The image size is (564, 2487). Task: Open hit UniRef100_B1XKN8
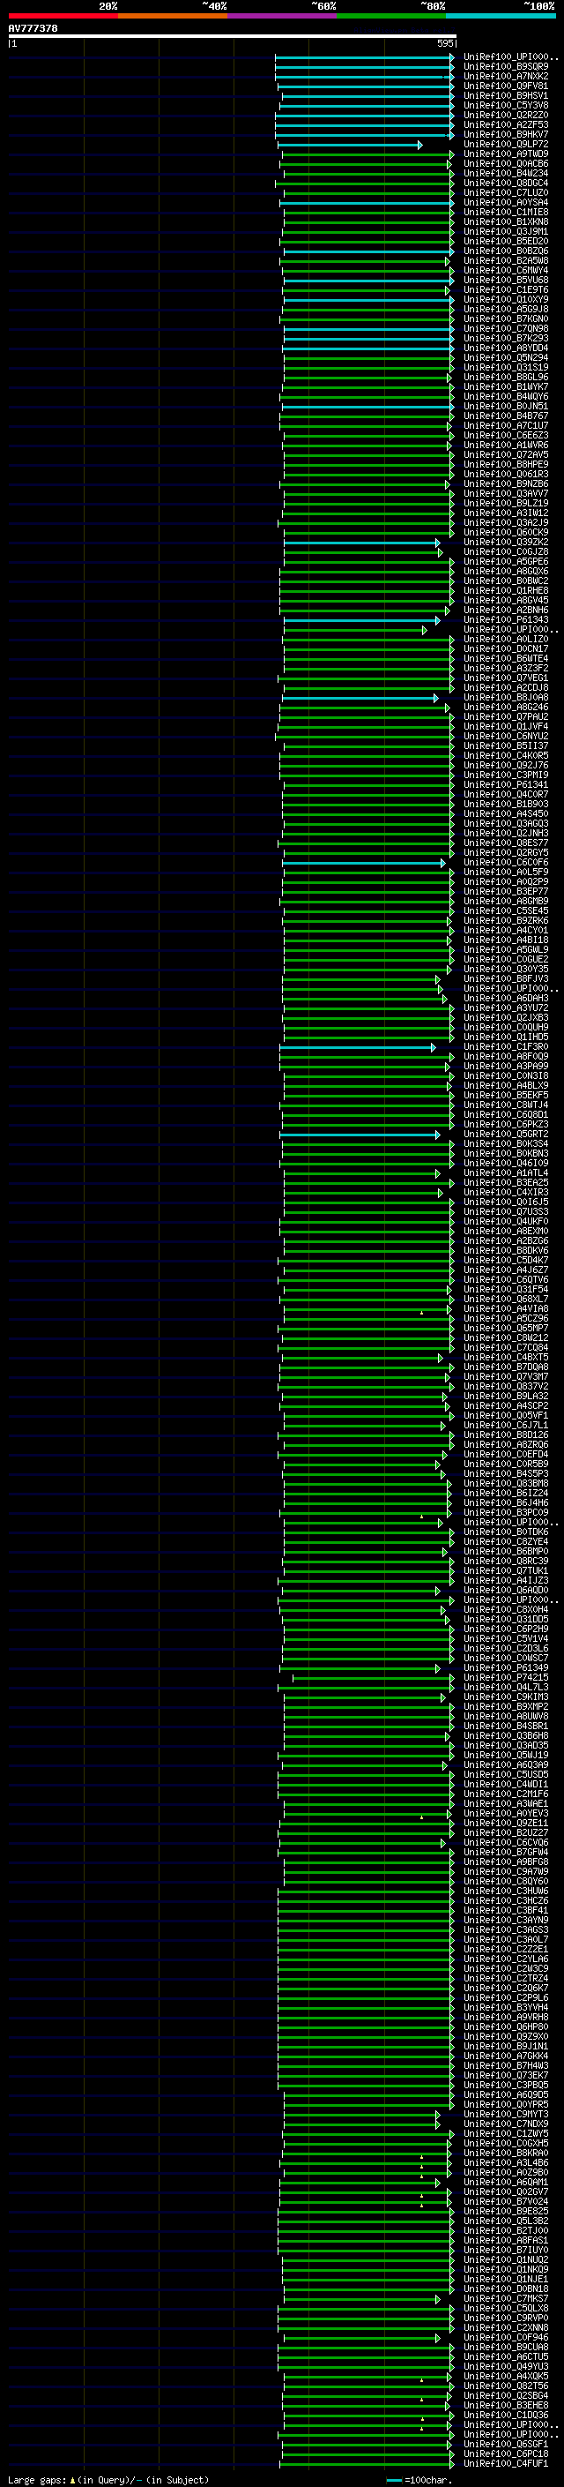(506, 221)
